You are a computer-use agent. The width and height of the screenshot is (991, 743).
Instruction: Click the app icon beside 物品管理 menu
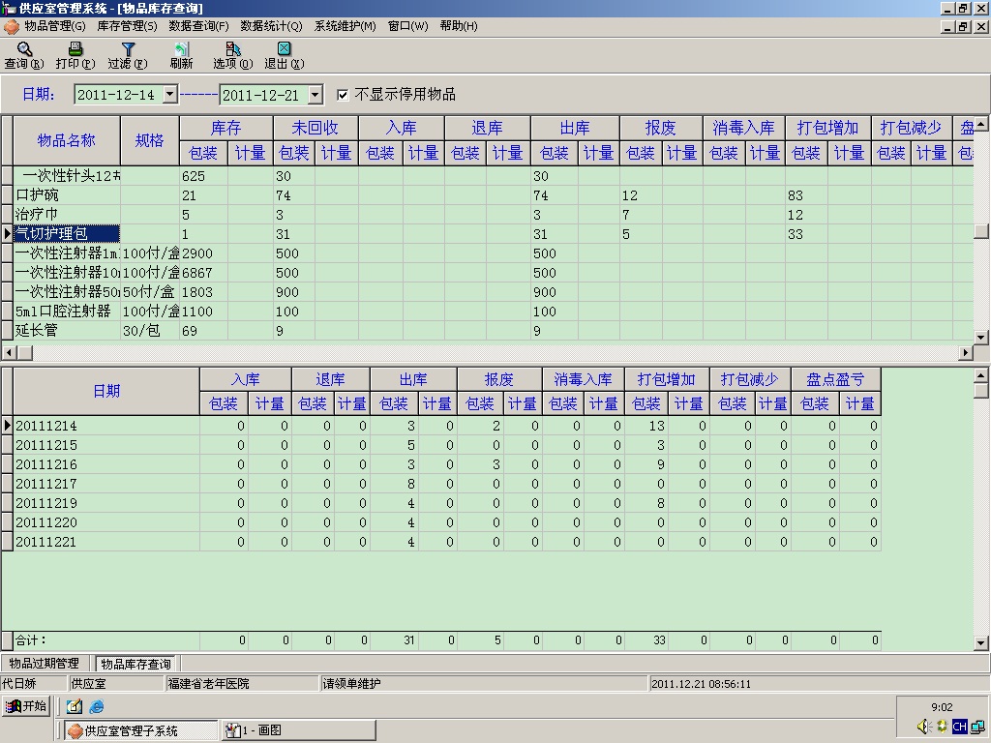click(x=12, y=26)
